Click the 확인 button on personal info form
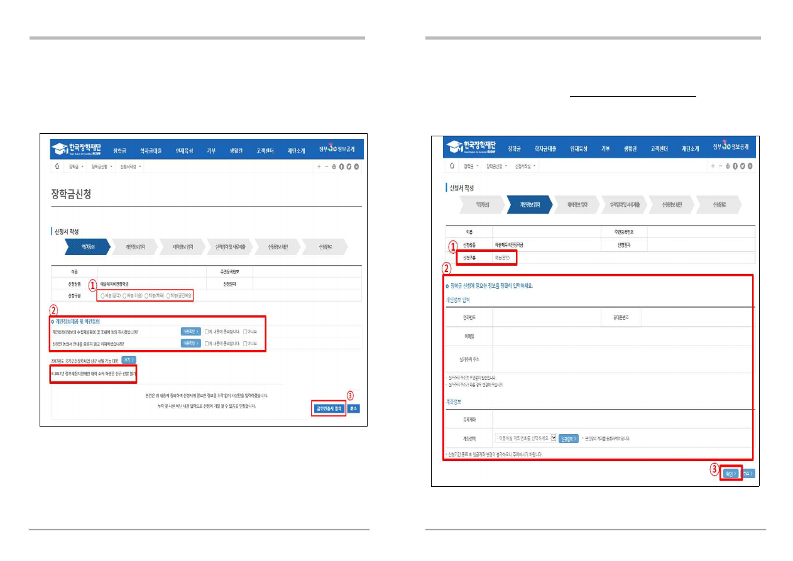793x561 pixels. pyautogui.click(x=730, y=473)
